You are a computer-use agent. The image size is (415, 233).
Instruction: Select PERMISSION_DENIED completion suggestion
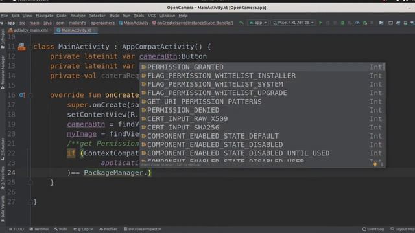262,110
